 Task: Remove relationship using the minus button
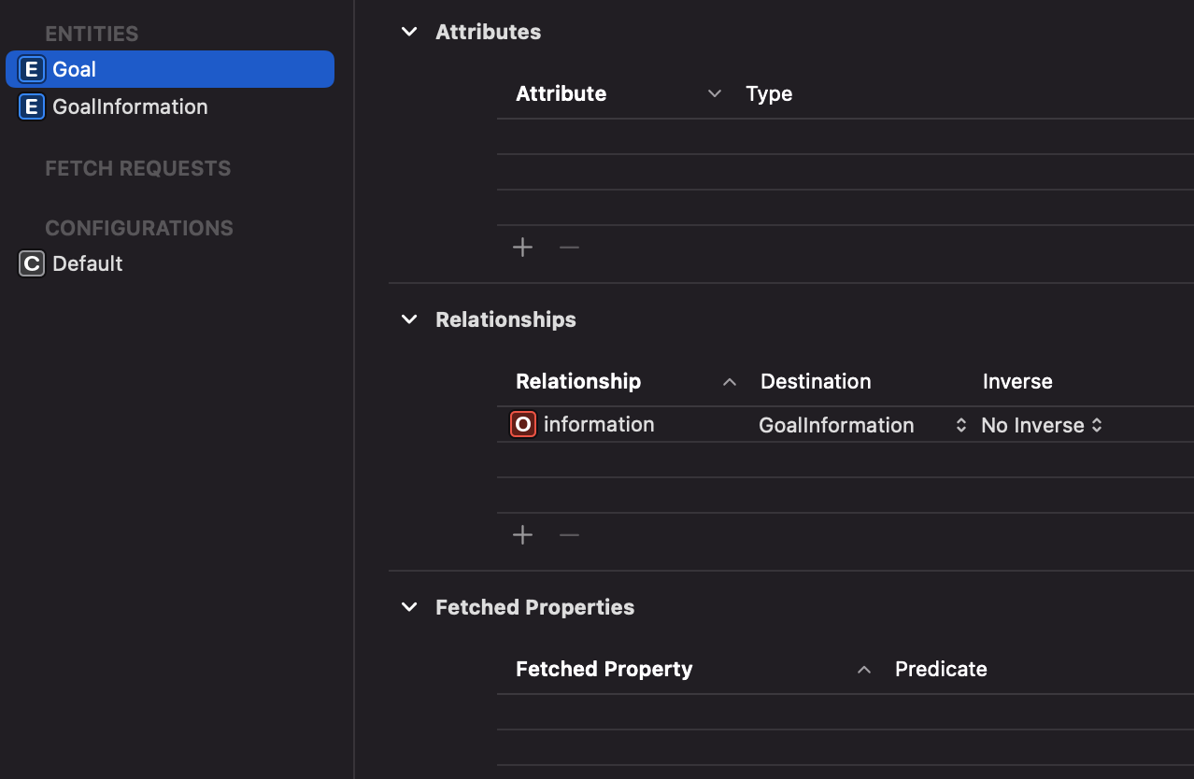pos(569,535)
